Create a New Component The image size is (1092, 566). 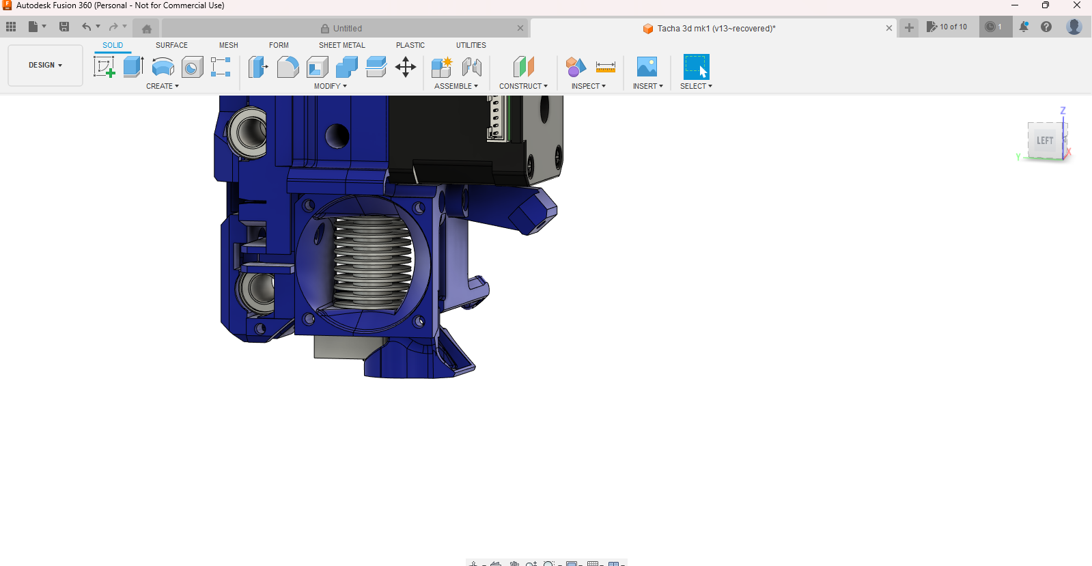tap(442, 67)
